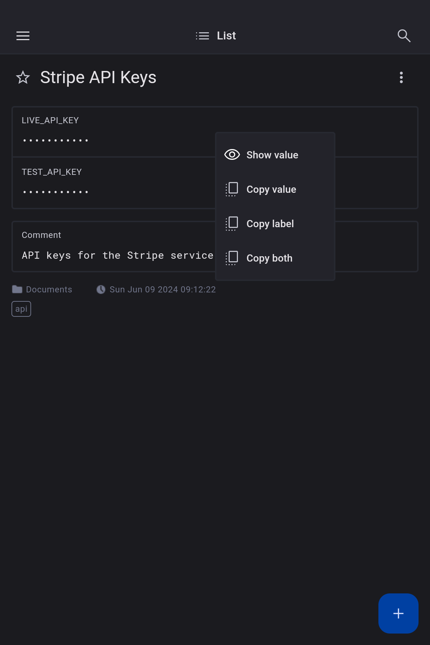
Task: Click the list view icon in header
Action: click(x=202, y=36)
